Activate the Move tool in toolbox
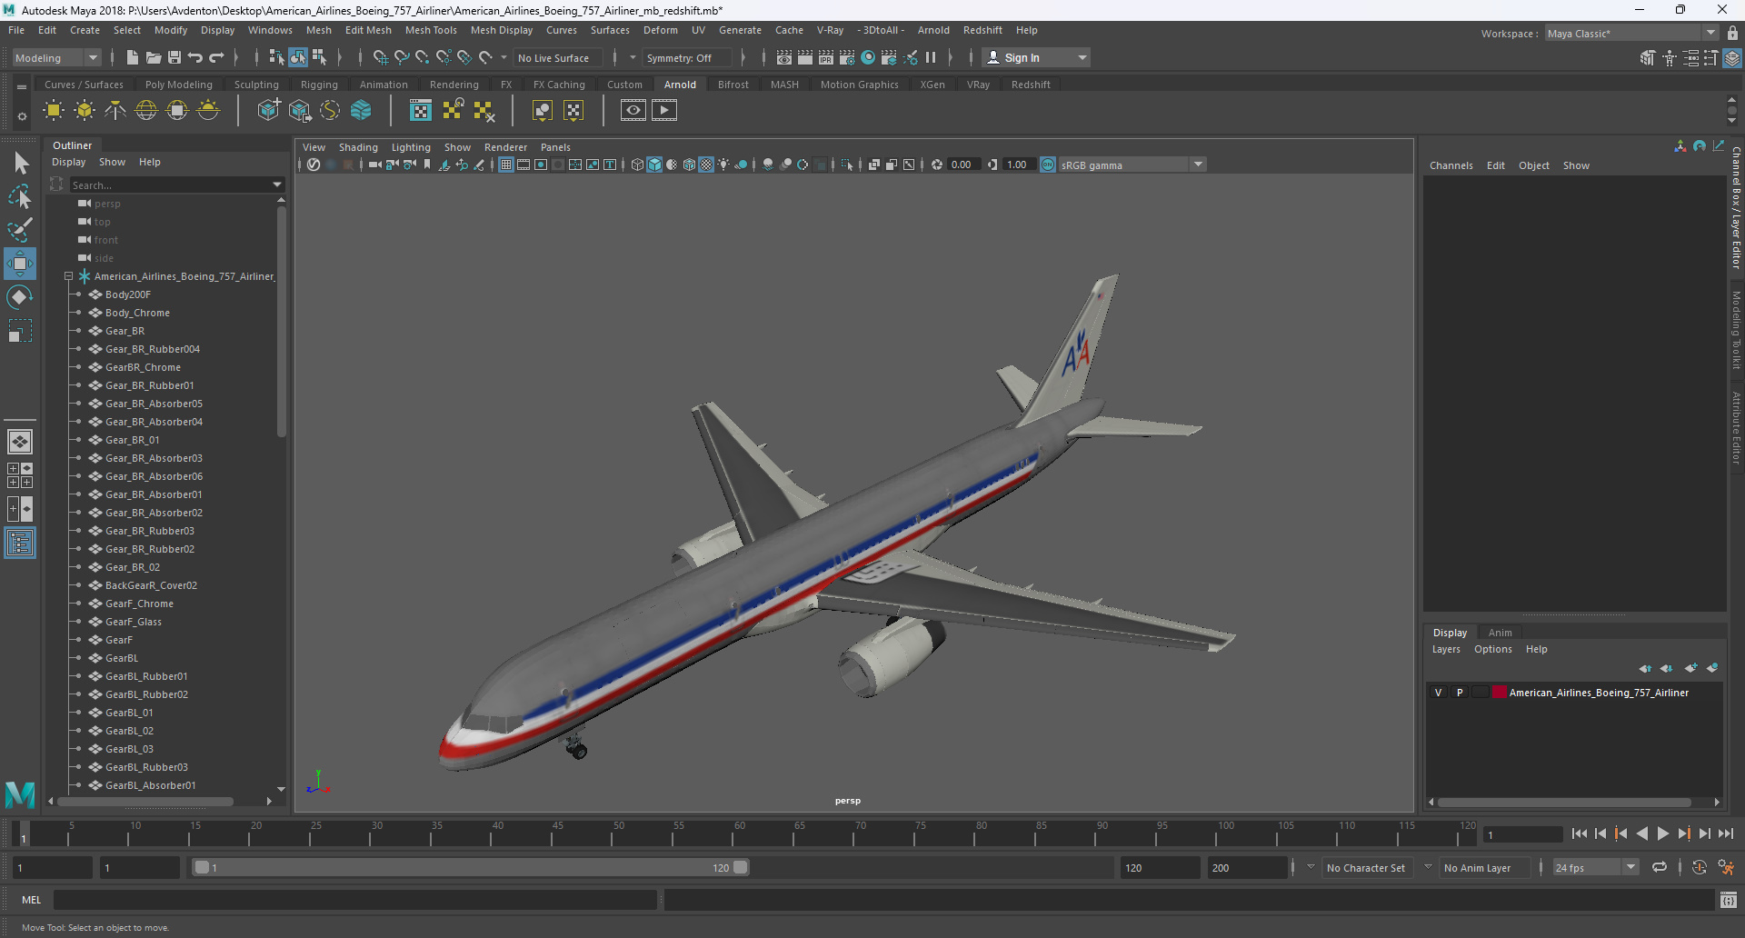This screenshot has height=938, width=1745. coord(20,264)
